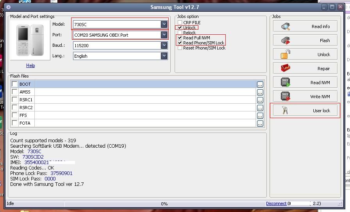Click SIM Lock Pass value 0000
Viewport: 350px width, 212px height.
[50, 179]
